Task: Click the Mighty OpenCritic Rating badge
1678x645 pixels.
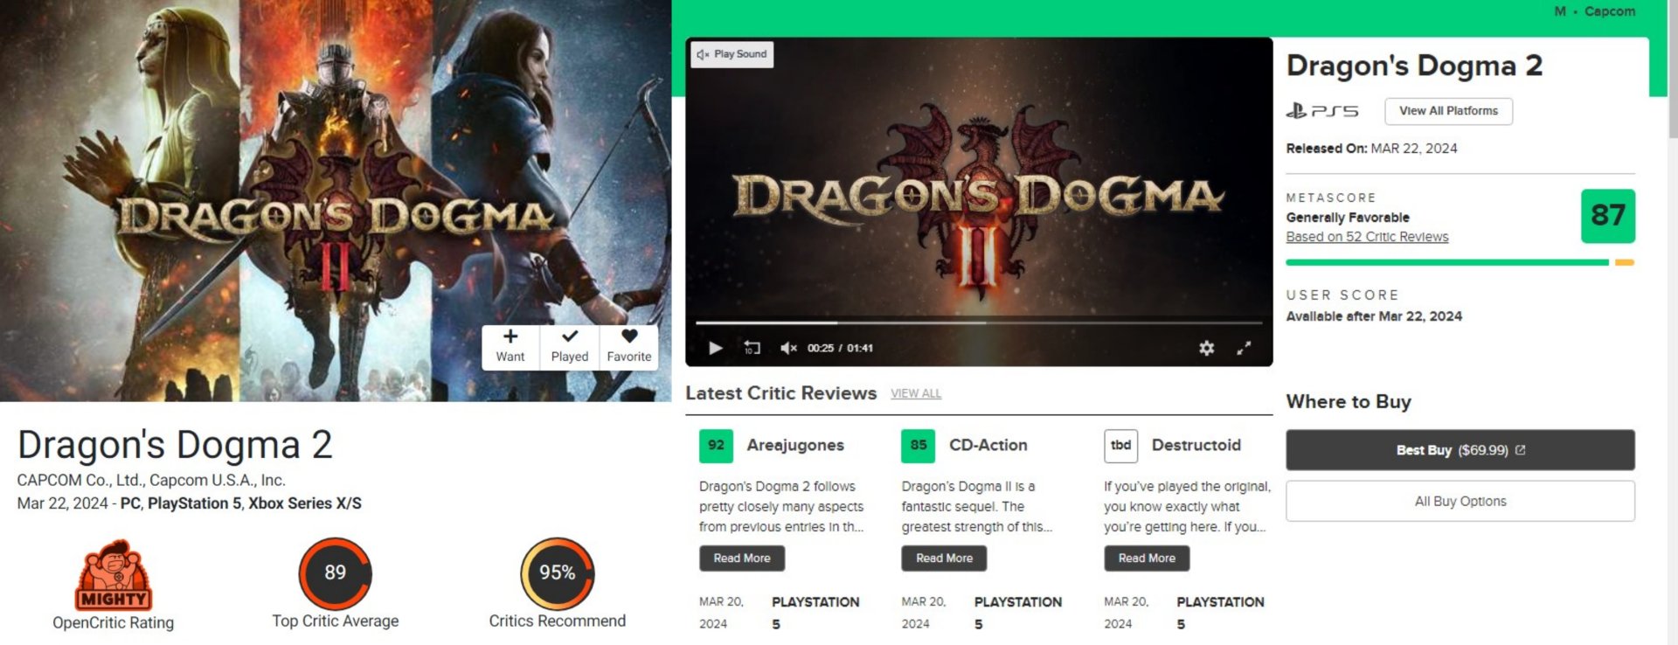Action: [113, 574]
